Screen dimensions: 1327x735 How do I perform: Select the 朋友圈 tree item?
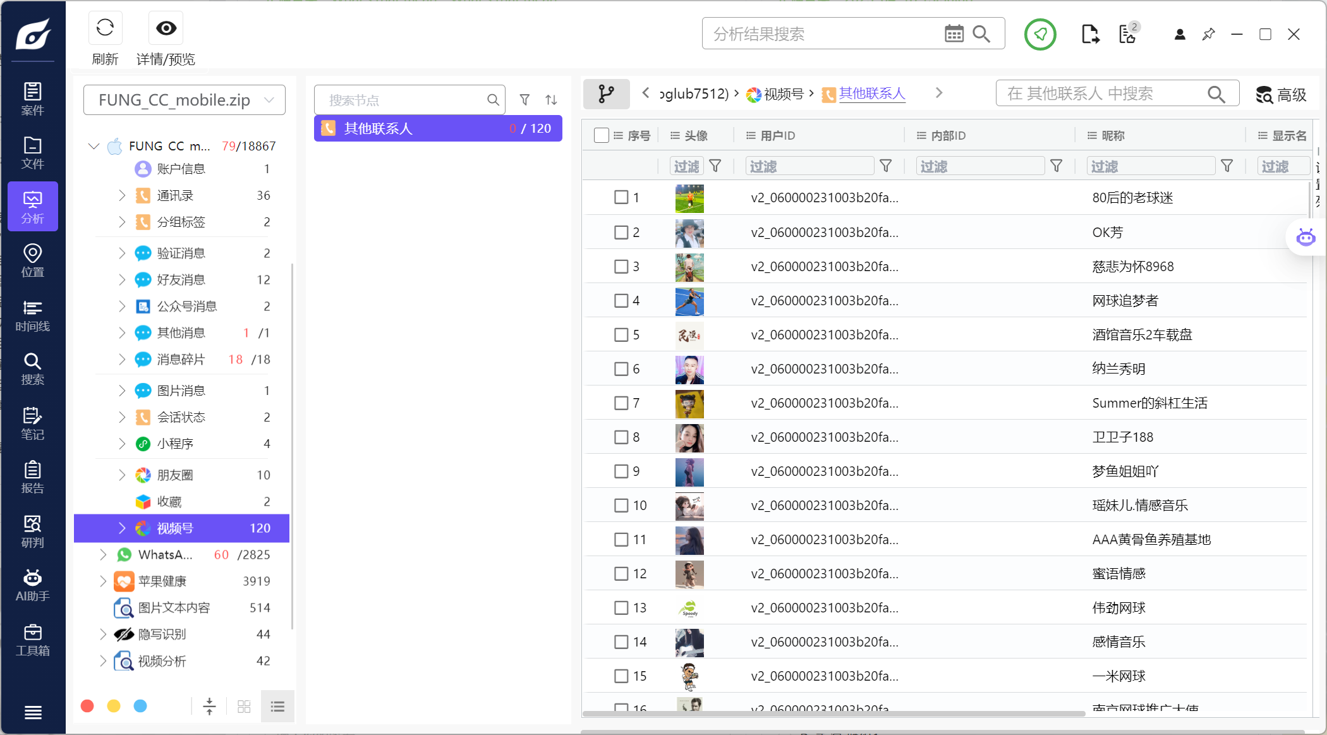point(175,475)
